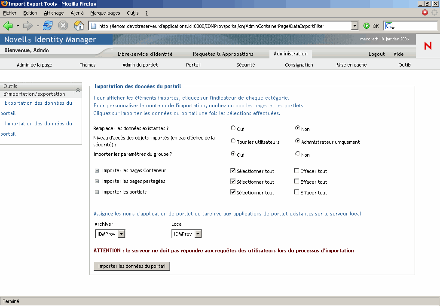
Task: Click the URL address field
Action: pos(223,26)
